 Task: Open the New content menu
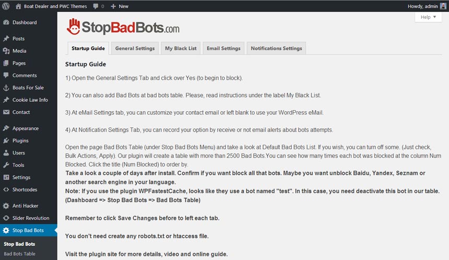[x=120, y=6]
